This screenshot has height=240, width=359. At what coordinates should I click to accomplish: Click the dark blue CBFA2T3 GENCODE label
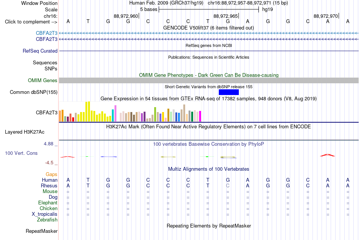(46, 39)
